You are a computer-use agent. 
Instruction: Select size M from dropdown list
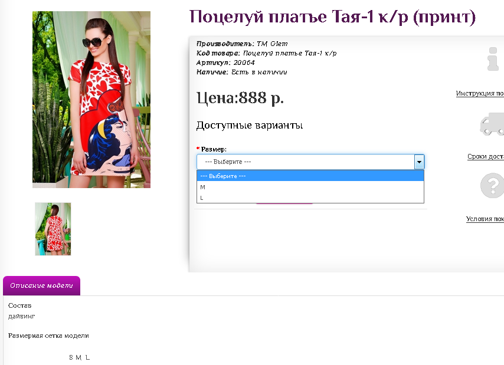310,187
